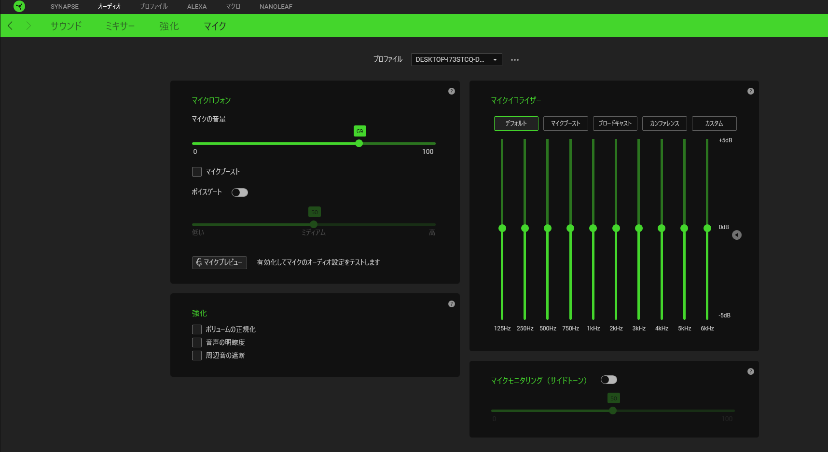Toggle the ボイスゲート switch
The width and height of the screenshot is (828, 452).
[x=240, y=192]
